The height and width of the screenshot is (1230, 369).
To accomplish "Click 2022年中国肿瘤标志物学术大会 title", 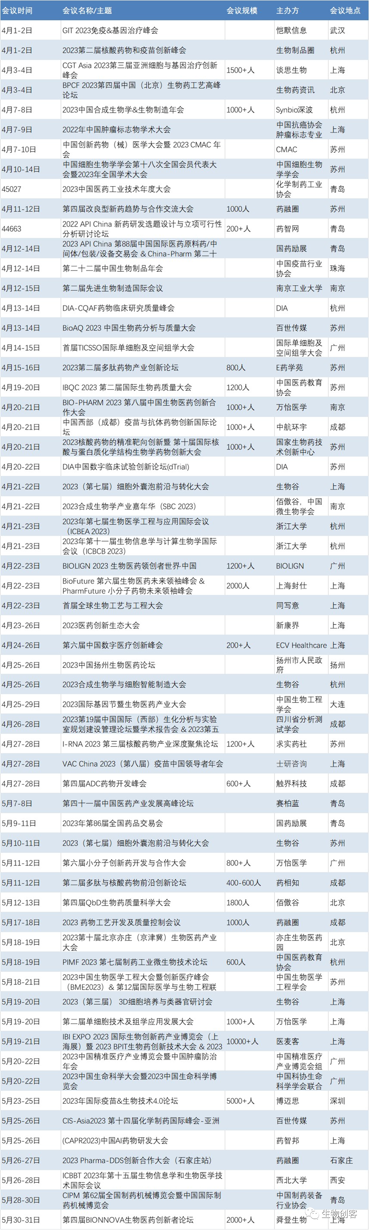I will pyautogui.click(x=116, y=129).
